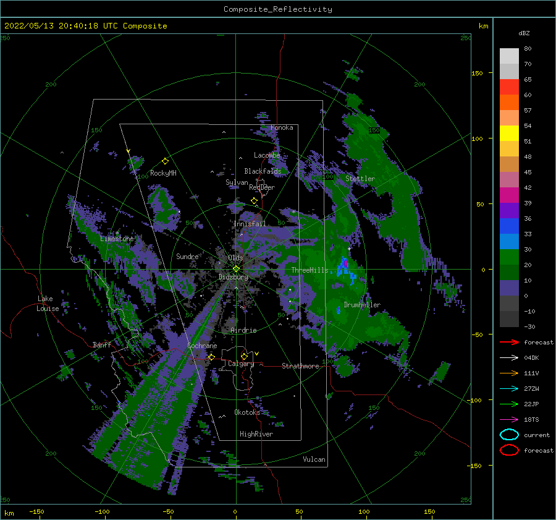Select the Limestone label

click(117, 239)
